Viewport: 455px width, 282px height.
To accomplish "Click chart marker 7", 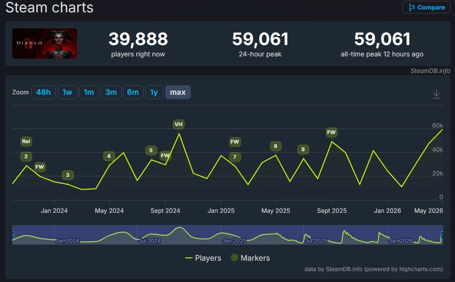I will click(x=235, y=157).
